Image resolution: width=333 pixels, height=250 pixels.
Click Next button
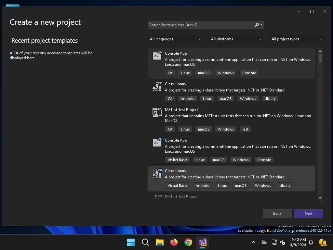[x=309, y=214]
